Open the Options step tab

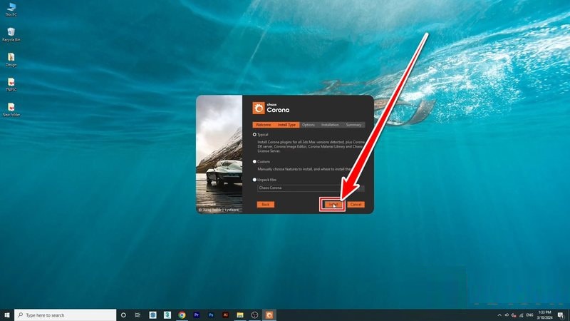point(309,125)
